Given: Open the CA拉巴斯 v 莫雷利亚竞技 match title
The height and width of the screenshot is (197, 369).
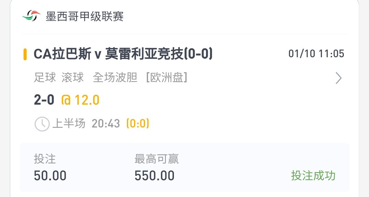Looking at the screenshot, I should click(123, 54).
